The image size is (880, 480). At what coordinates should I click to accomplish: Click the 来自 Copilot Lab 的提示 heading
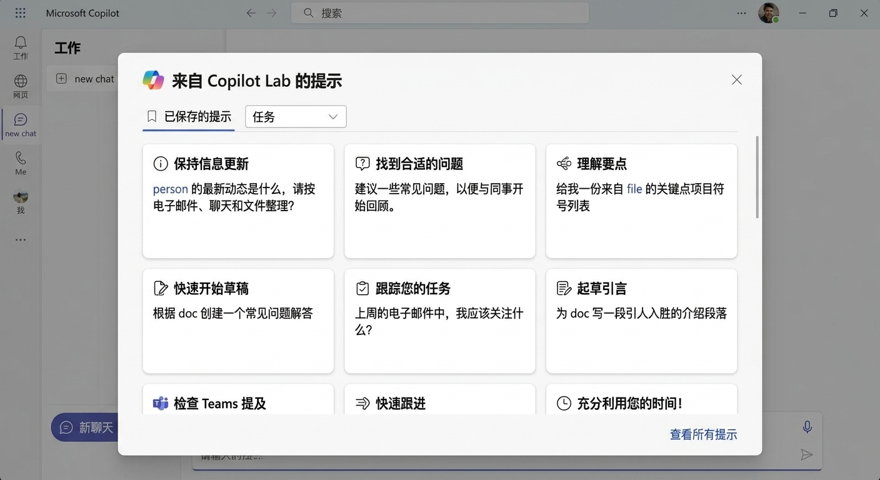tap(257, 81)
